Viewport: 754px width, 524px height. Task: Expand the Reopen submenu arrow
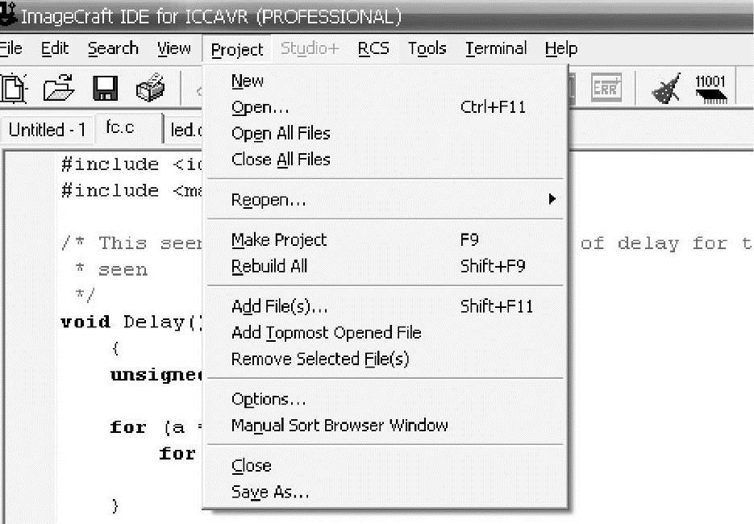point(552,199)
